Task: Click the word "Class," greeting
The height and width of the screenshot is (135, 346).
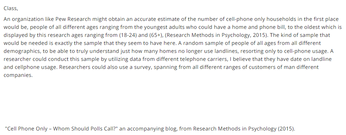Action: point(10,9)
